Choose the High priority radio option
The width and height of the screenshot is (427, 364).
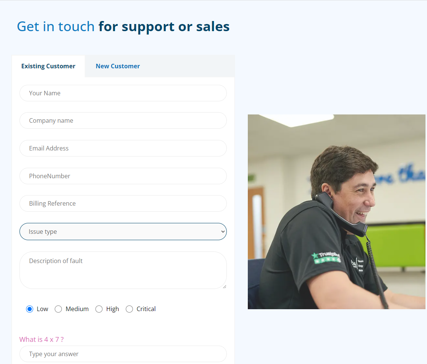(x=99, y=309)
